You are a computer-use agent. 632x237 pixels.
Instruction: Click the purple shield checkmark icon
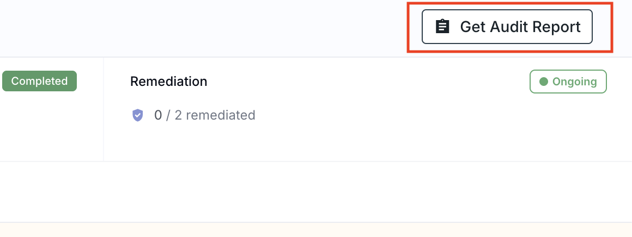[138, 115]
